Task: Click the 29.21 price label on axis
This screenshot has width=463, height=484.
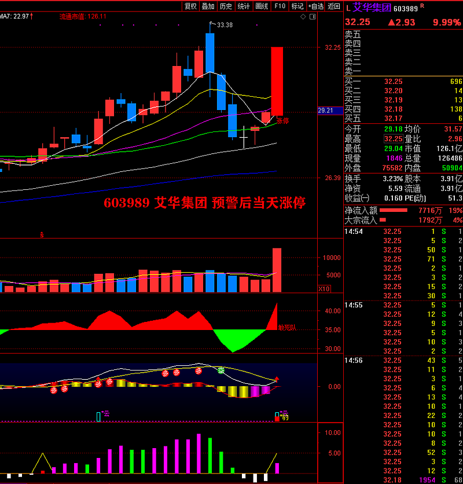Action: [x=325, y=110]
